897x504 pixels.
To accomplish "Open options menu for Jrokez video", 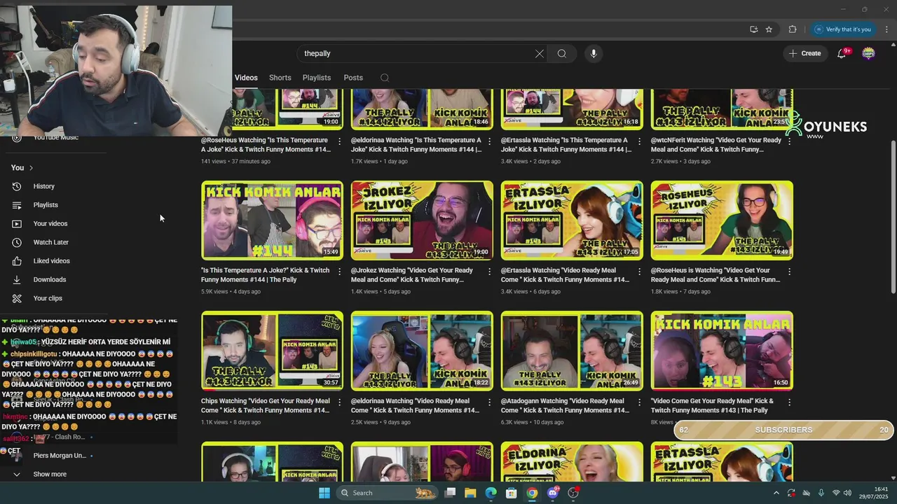I will pos(490,272).
